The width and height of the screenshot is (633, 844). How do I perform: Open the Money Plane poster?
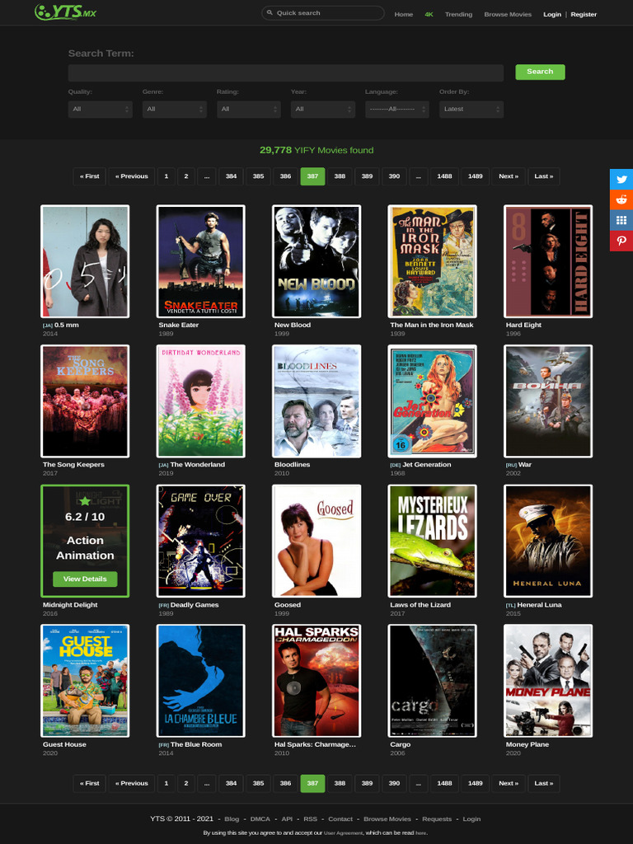coord(548,682)
